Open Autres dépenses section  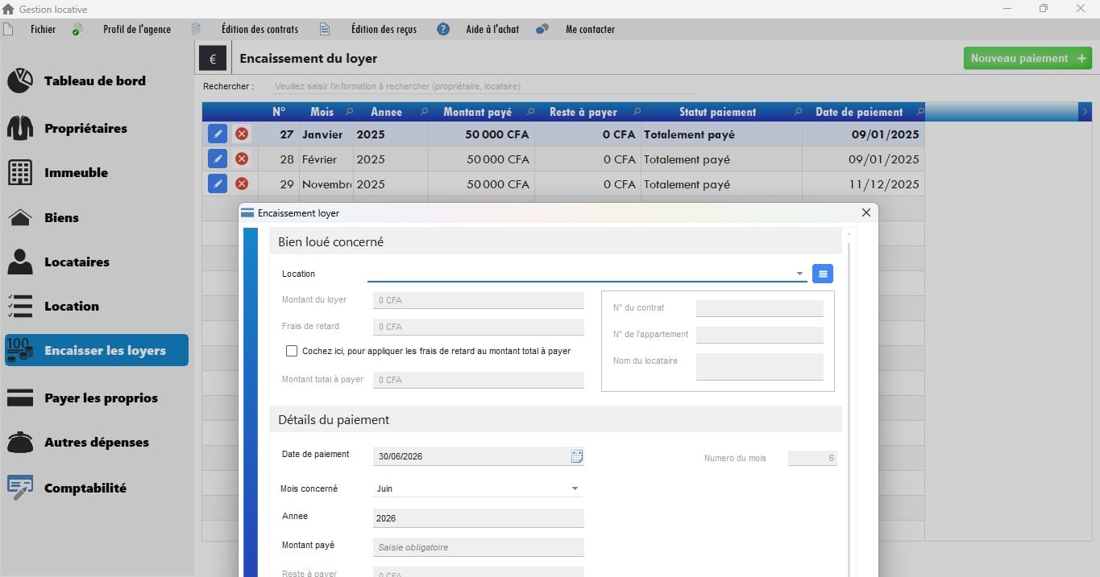click(77, 442)
